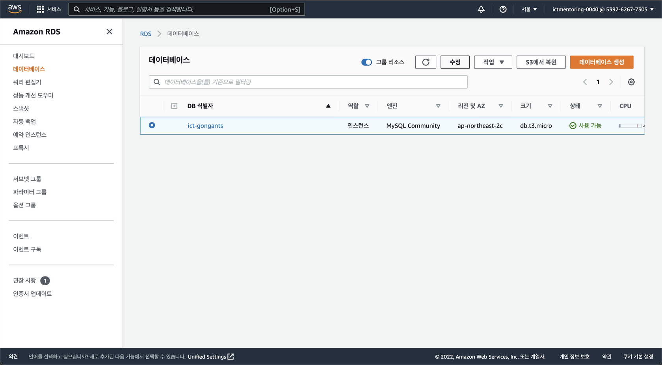Click the RDS breadcrumb link
662x365 pixels.
[146, 34]
